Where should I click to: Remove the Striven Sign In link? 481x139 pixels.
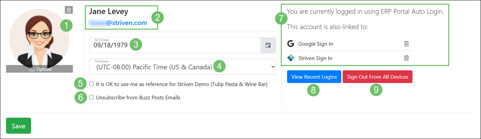tap(406, 58)
